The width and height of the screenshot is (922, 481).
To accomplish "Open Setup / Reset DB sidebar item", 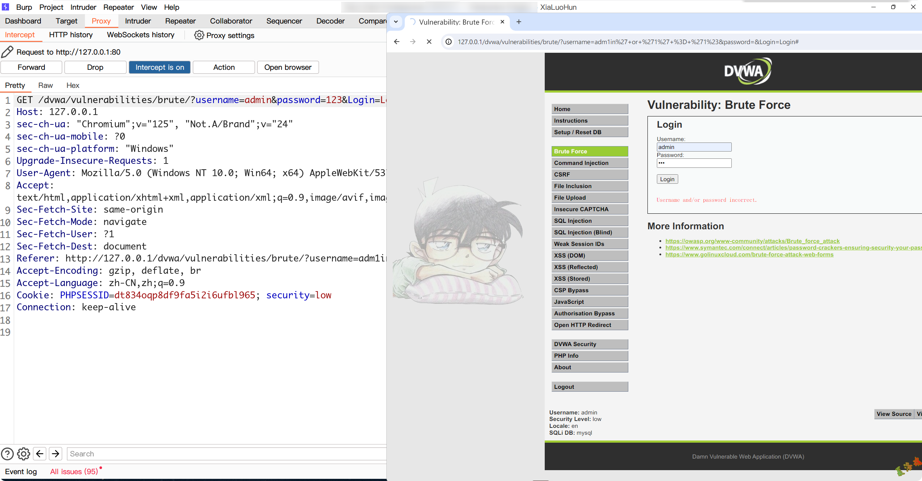I will click(x=590, y=132).
